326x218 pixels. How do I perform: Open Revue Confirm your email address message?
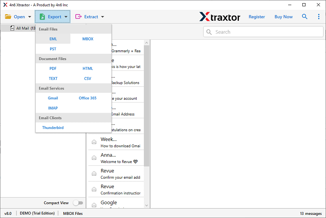pos(116,174)
